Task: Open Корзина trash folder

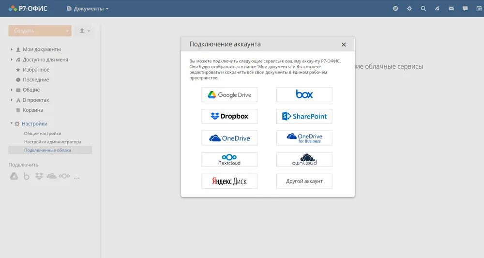Action: click(x=33, y=110)
